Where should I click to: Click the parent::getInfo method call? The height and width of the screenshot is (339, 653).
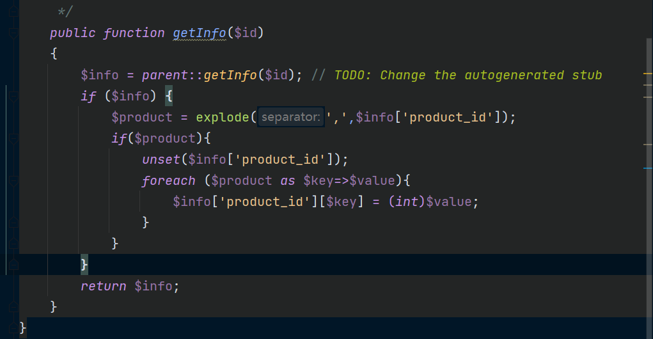[x=200, y=75]
